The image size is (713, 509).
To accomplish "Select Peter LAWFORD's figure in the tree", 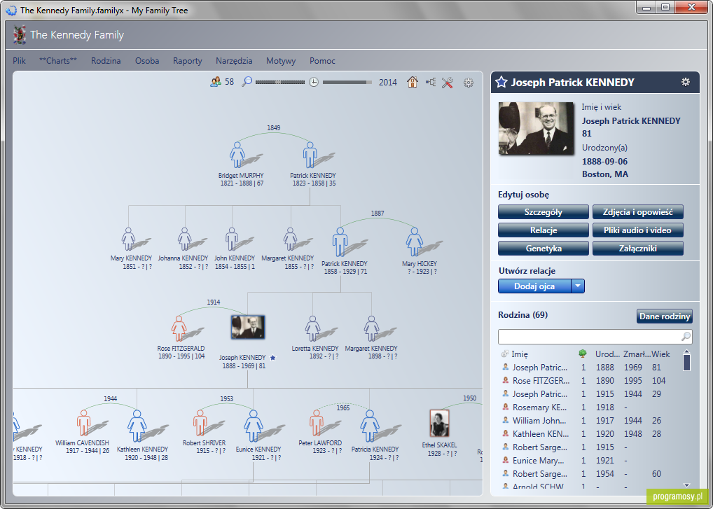I will [317, 423].
